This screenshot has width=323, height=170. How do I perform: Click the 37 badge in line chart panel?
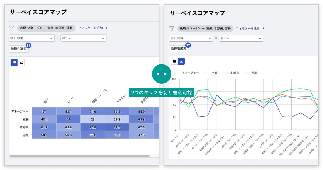188,45
